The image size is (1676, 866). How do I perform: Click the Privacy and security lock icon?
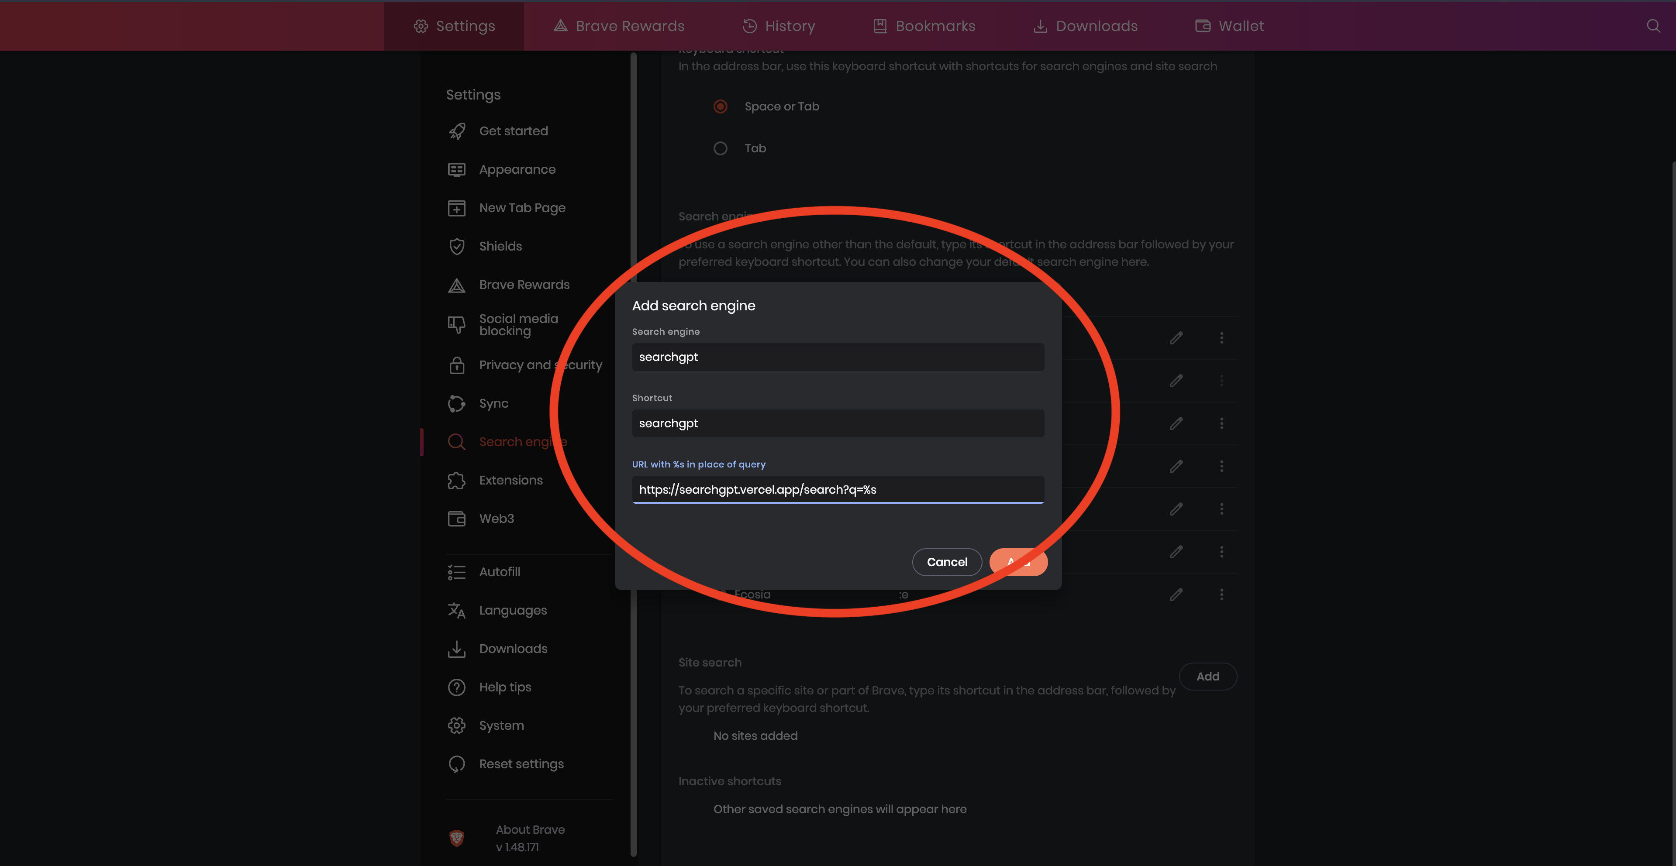coord(457,365)
